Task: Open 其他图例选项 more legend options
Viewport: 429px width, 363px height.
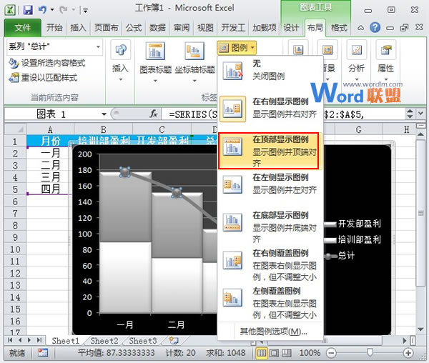Action: 273,332
